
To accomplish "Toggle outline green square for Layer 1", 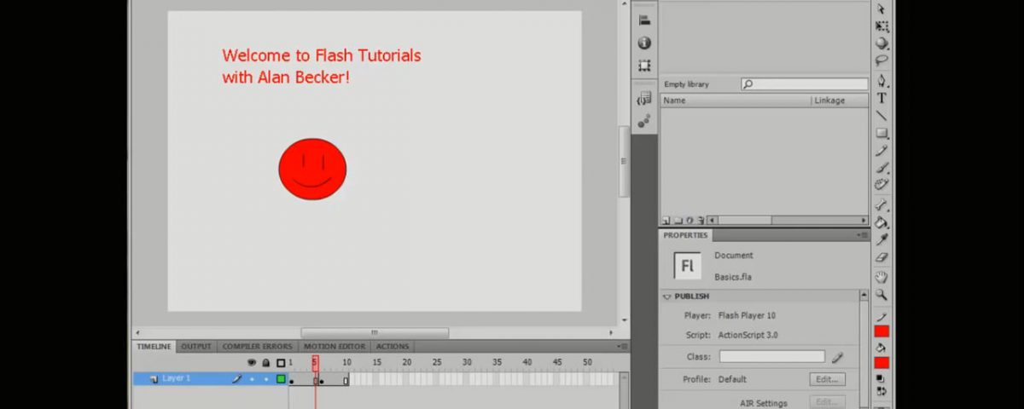I will tap(281, 378).
